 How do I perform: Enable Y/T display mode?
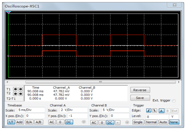click(x=11, y=122)
